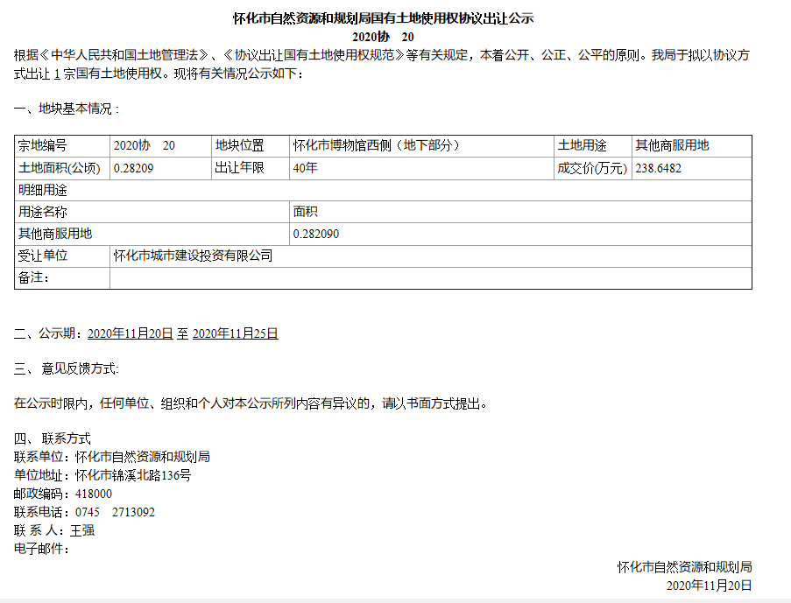Click the page title 怀化市自然资源和规划局国有土地使用权协议出让公示
This screenshot has width=791, height=603.
(384, 18)
